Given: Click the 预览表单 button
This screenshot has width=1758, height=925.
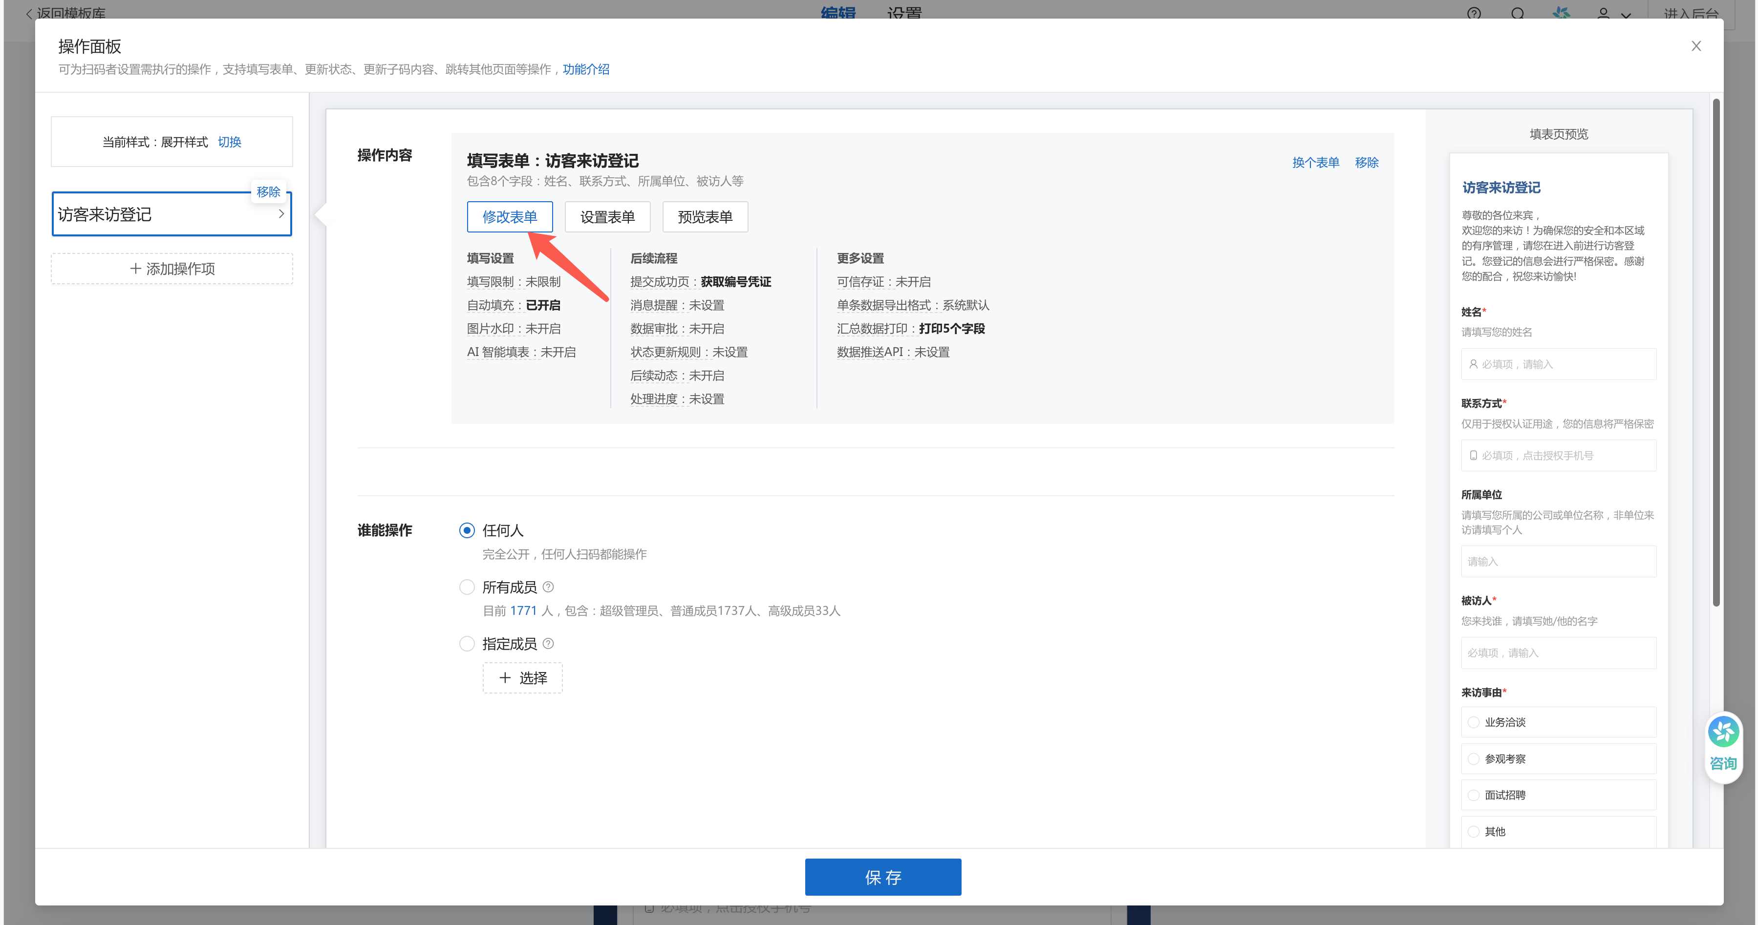Looking at the screenshot, I should coord(705,217).
